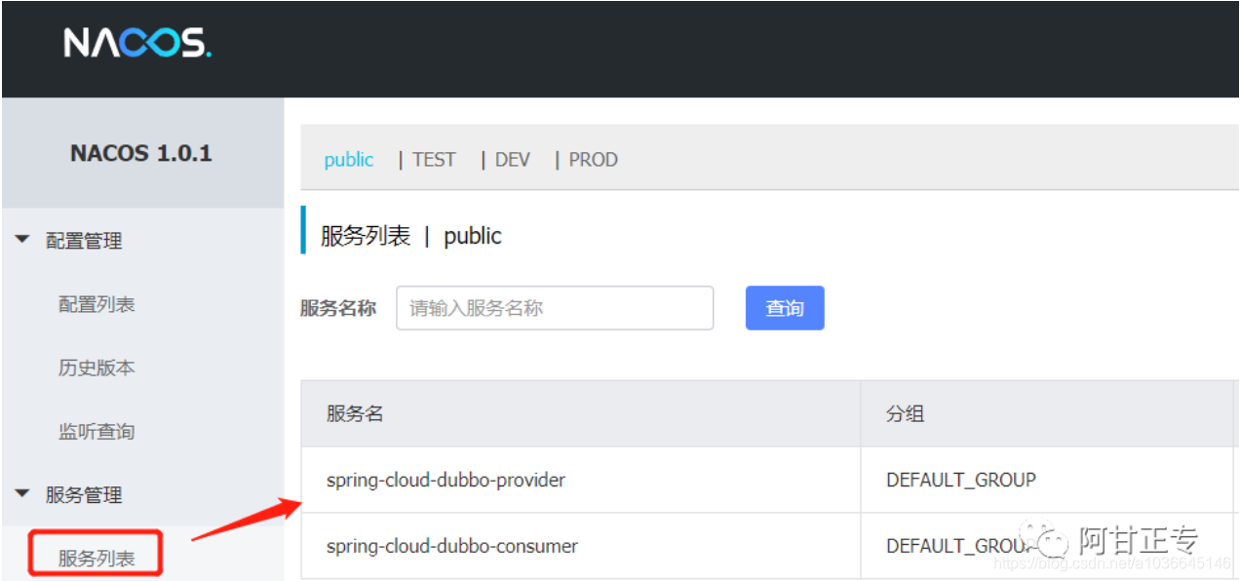
Task: Select spring-cloud-dubbo-consumer service name
Action: 452,546
